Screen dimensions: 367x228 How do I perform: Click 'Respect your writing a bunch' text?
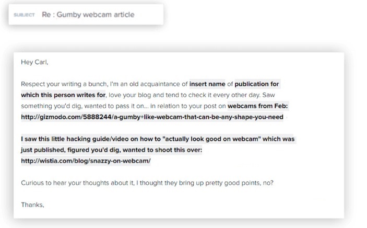[x=64, y=84]
